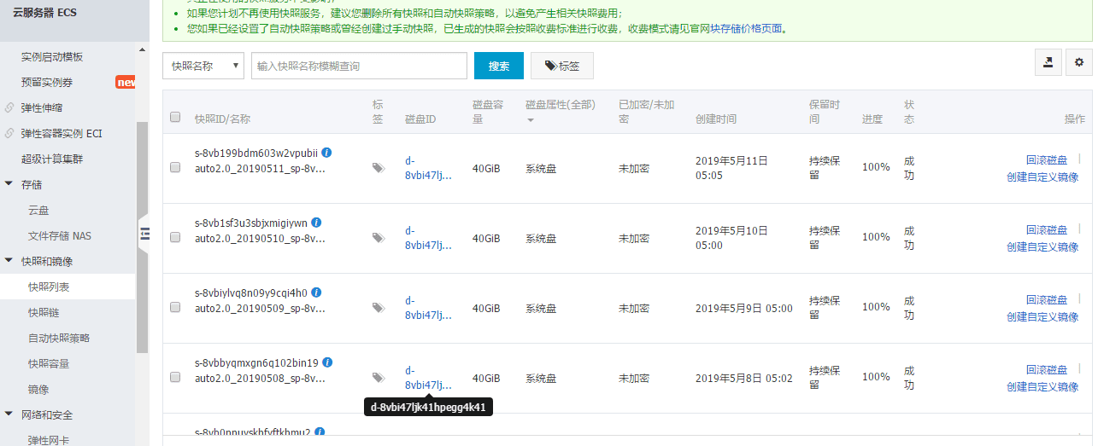The image size is (1098, 446).
Task: Focus the snapshot name search input field
Action: pyautogui.click(x=359, y=66)
